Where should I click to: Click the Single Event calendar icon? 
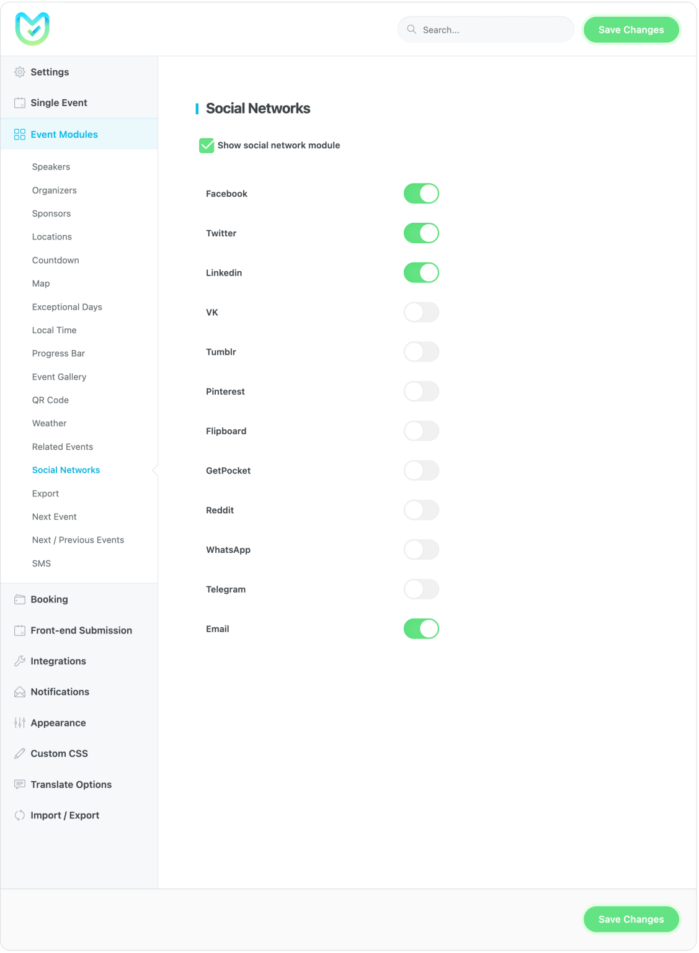[x=20, y=103]
